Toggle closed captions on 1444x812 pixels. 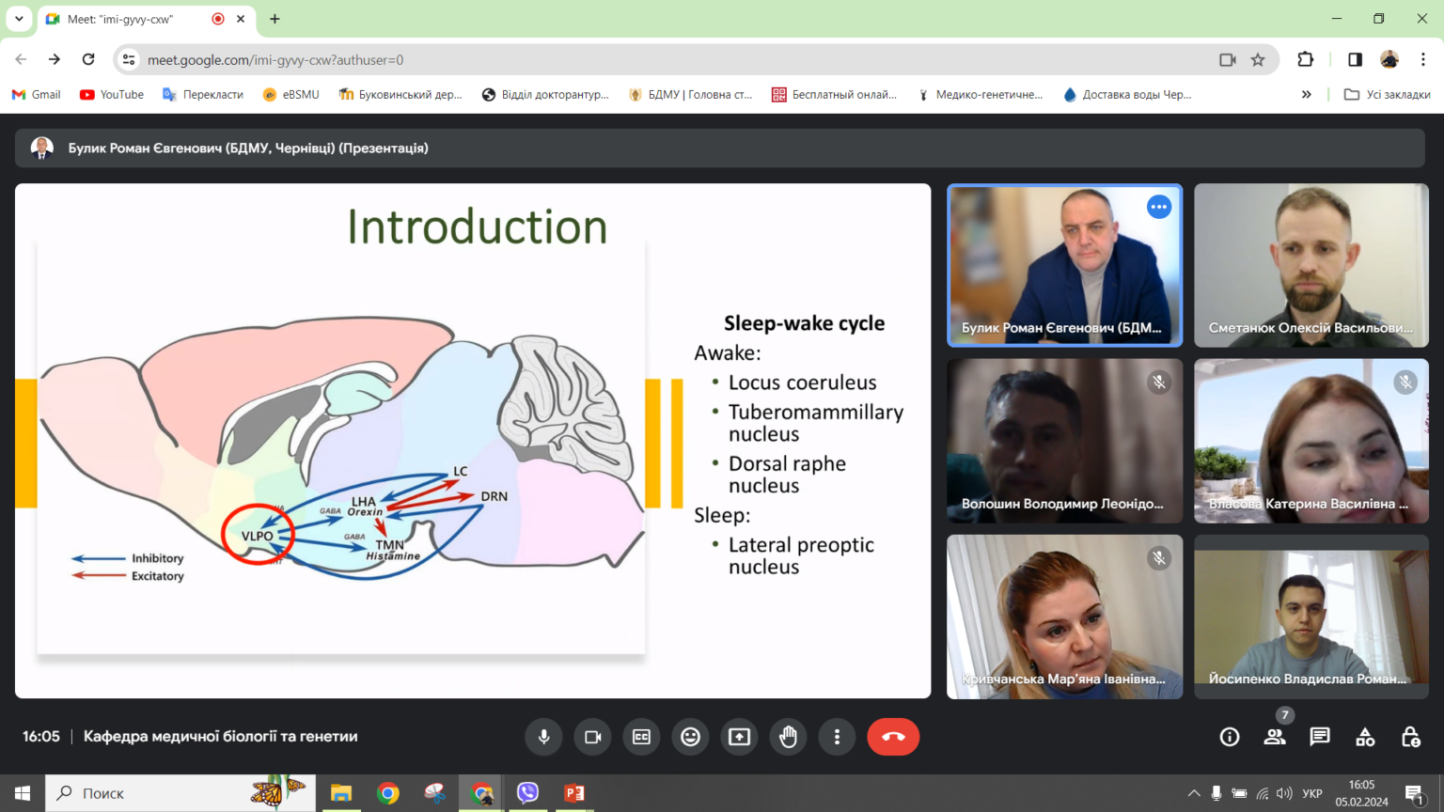641,737
